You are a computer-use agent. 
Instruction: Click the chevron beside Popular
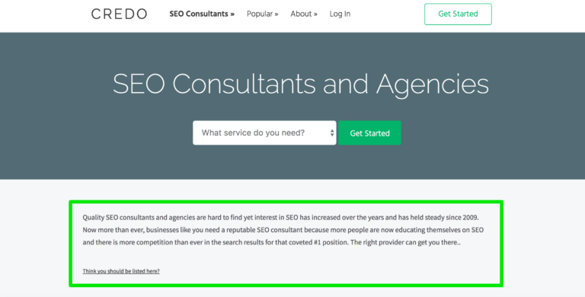point(277,14)
